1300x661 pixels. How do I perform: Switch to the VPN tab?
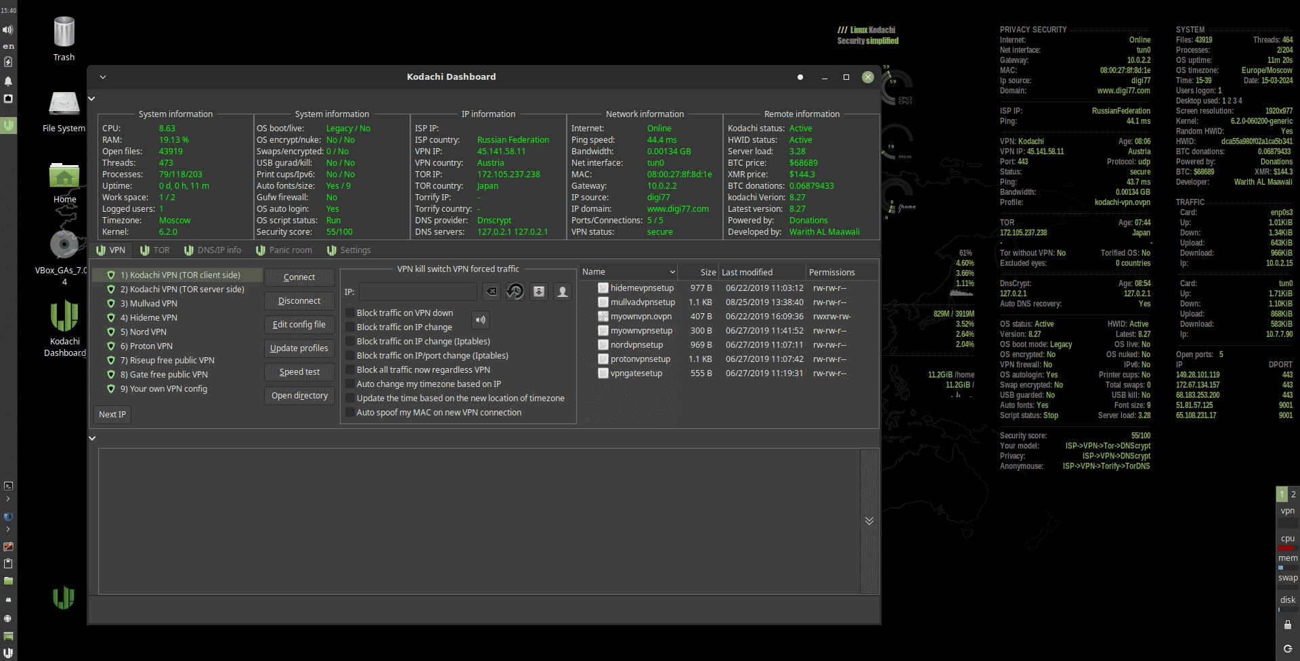111,250
